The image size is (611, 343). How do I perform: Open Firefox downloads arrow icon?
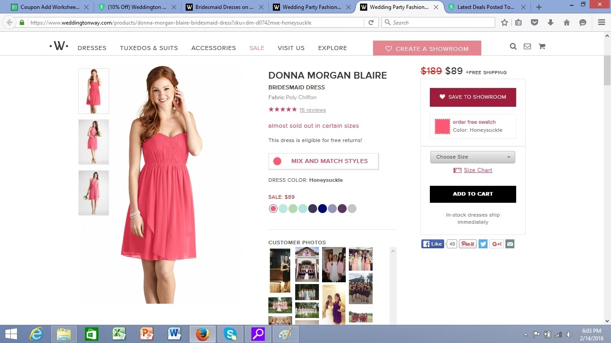click(x=551, y=22)
